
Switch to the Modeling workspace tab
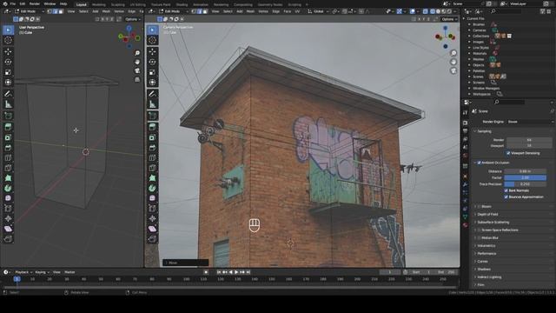click(98, 4)
